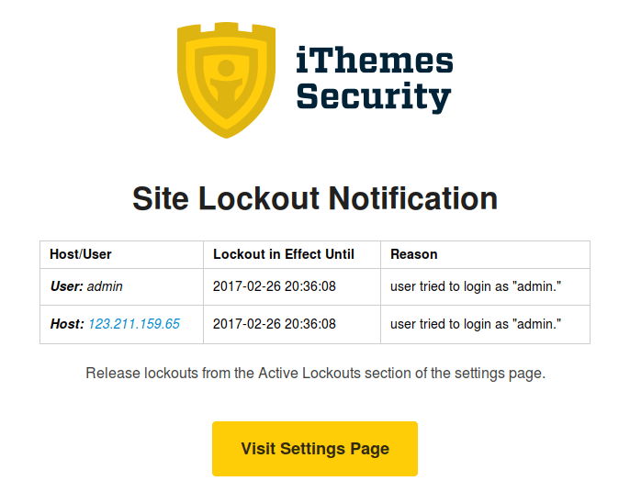
Task: Click the reason text in admin user row
Action: pyautogui.click(x=476, y=286)
